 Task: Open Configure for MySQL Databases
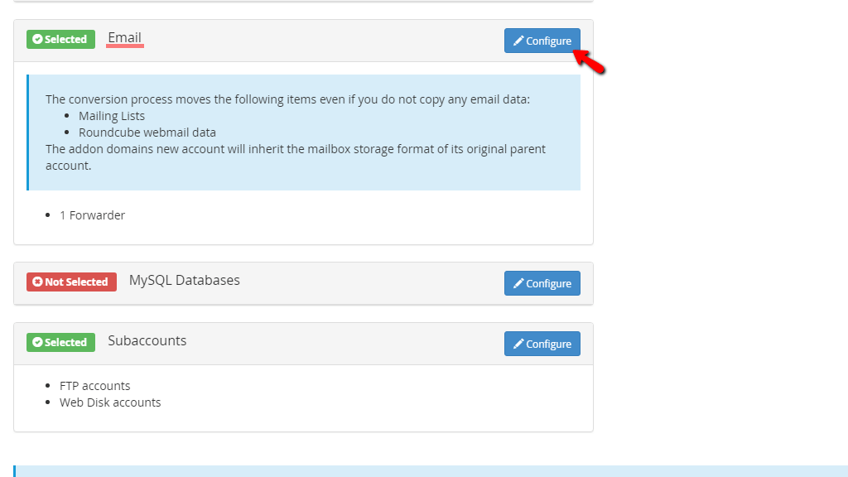(x=542, y=283)
